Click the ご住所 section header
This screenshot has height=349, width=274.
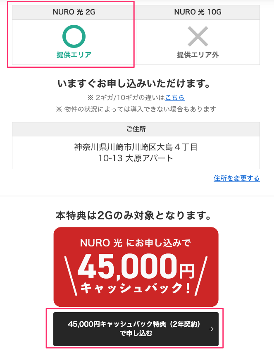tap(136, 129)
